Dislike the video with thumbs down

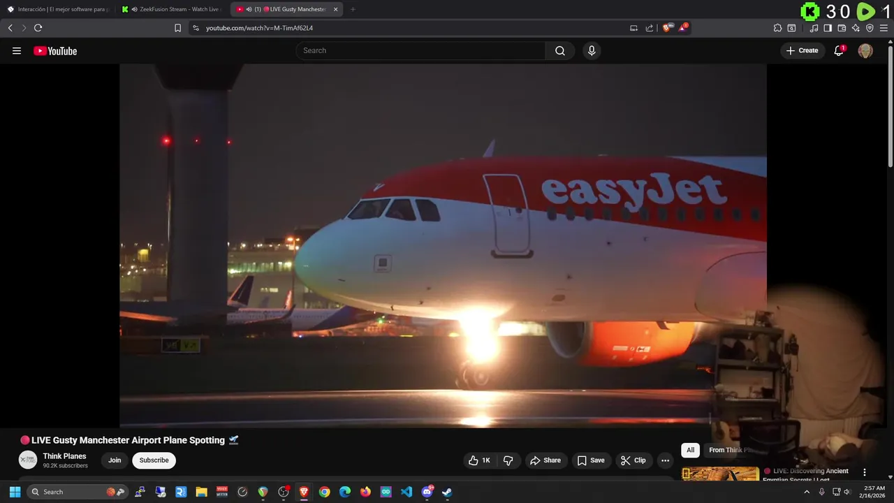point(508,460)
